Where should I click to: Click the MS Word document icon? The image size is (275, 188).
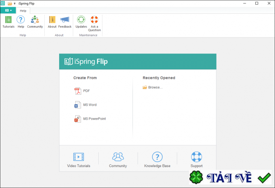coord(78,105)
